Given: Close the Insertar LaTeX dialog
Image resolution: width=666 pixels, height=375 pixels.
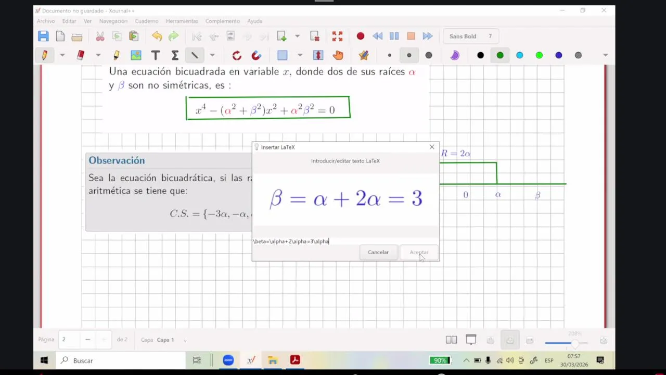Looking at the screenshot, I should (432, 147).
